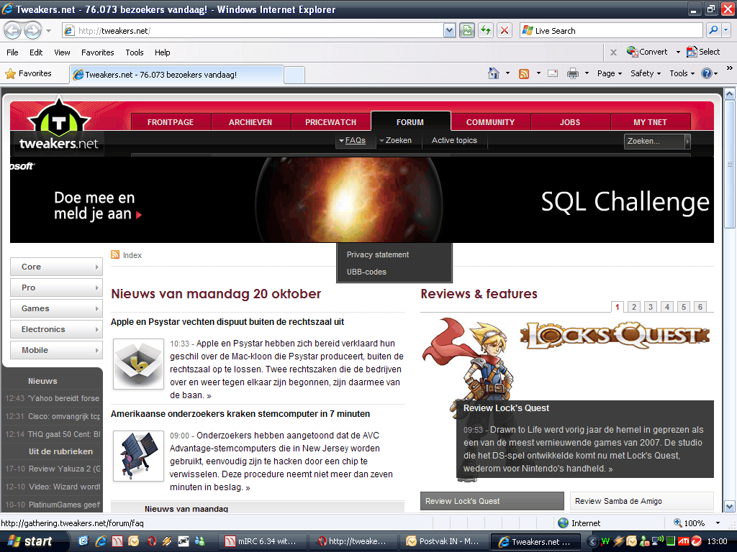Open the Tools command bar dropdown
This screenshot has width=737, height=552.
click(682, 74)
